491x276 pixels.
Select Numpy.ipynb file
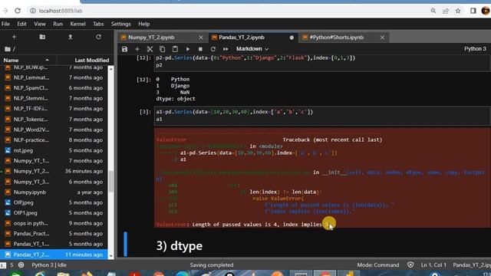54,192
